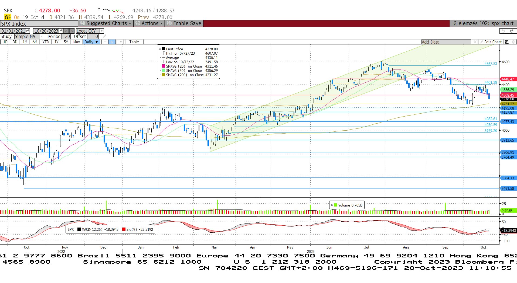Click the Sig(9) red legend square

(124, 229)
